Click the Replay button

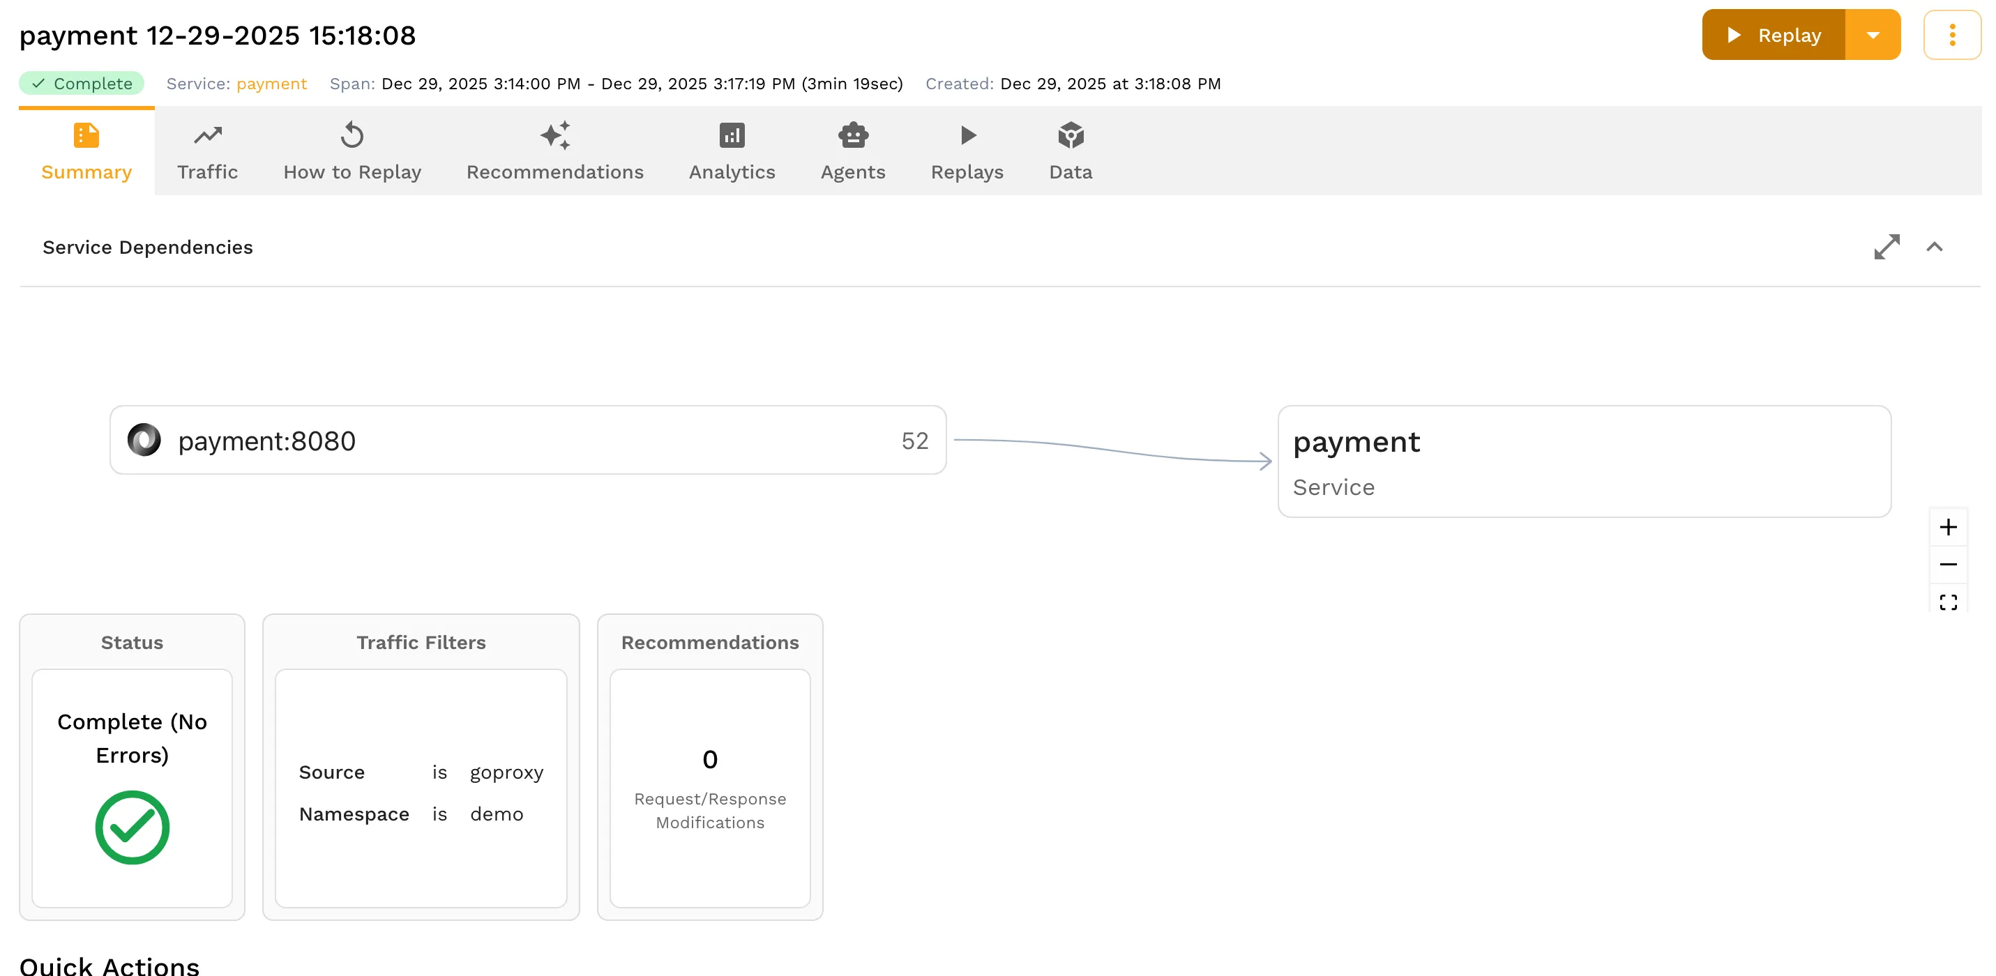1774,35
